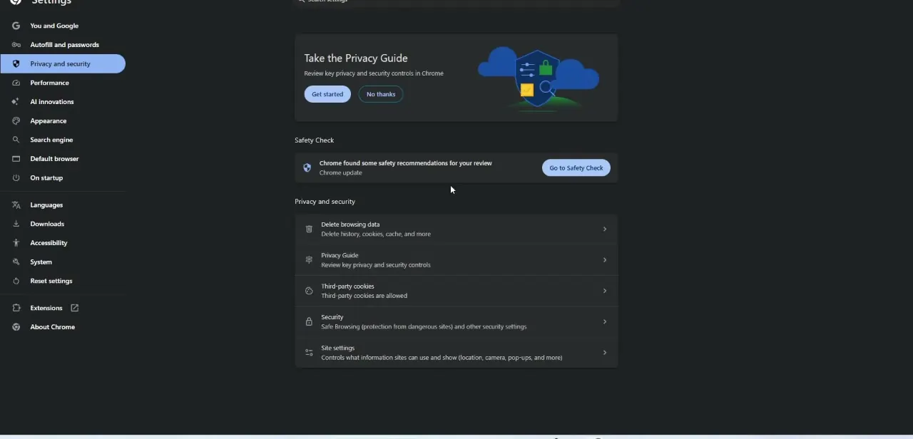Click 'Delete history, cookies, cache, and more' text

click(376, 234)
